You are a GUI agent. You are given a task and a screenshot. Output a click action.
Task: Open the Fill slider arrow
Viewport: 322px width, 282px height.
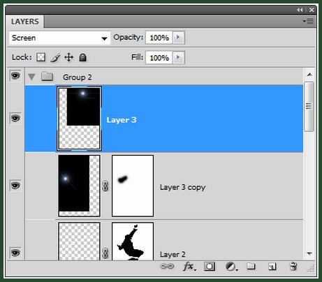pos(178,57)
